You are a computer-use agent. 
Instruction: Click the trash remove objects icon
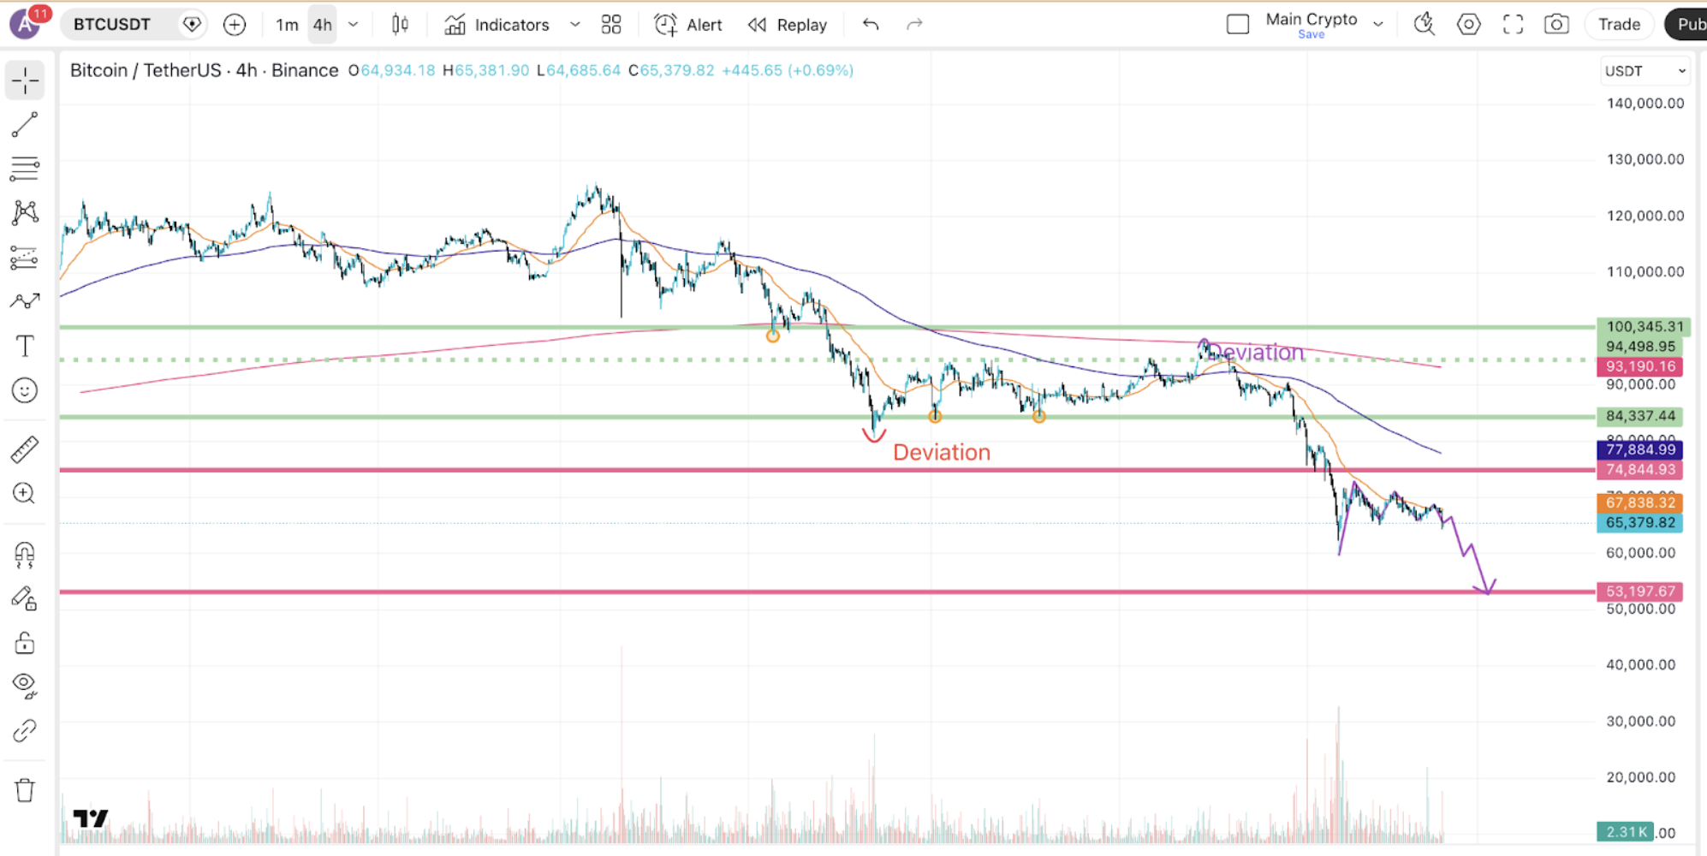tap(25, 789)
